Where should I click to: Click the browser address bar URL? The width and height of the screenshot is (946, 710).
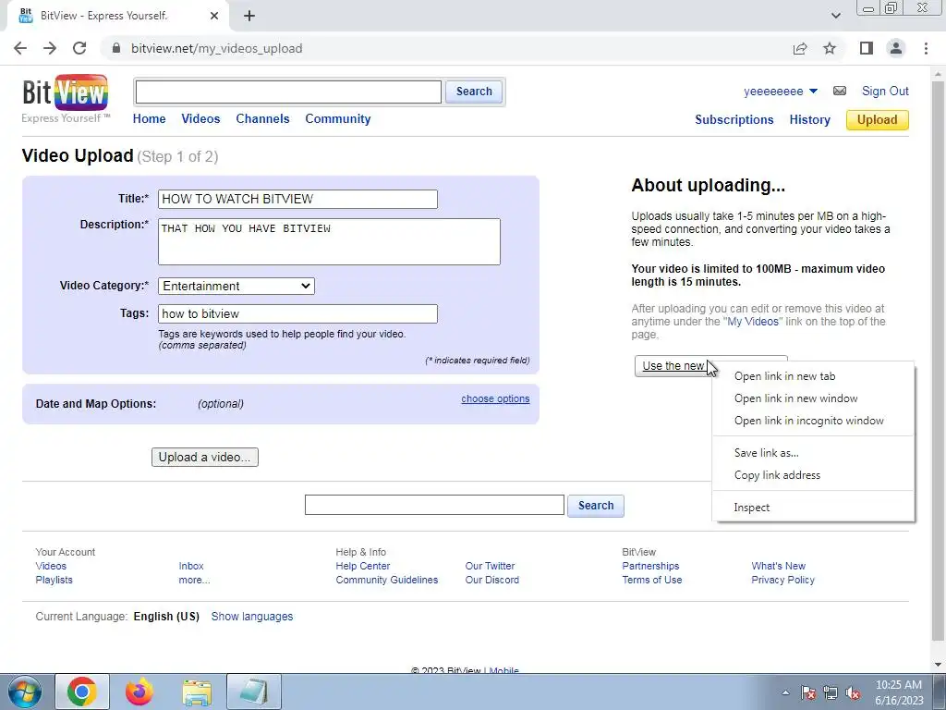pos(216,48)
